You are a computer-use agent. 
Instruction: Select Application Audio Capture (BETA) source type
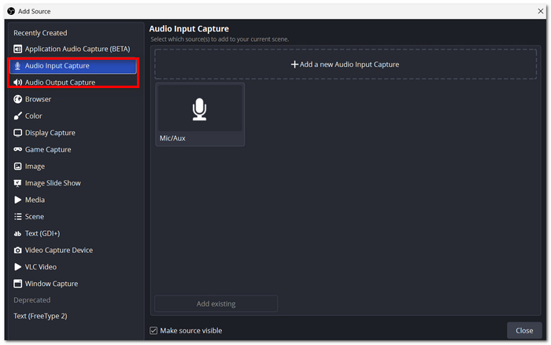(73, 49)
